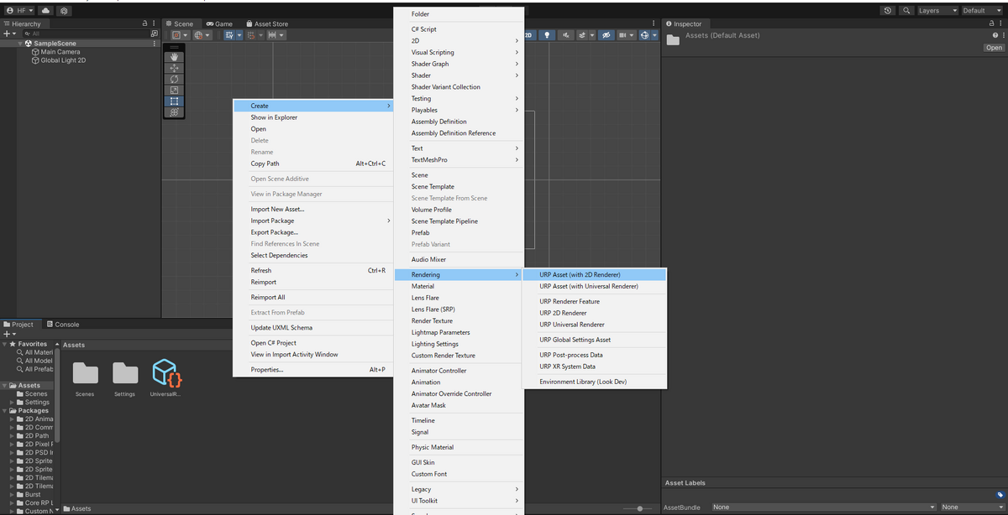
Task: Toggle scene Gizmos button
Action: click(646, 35)
